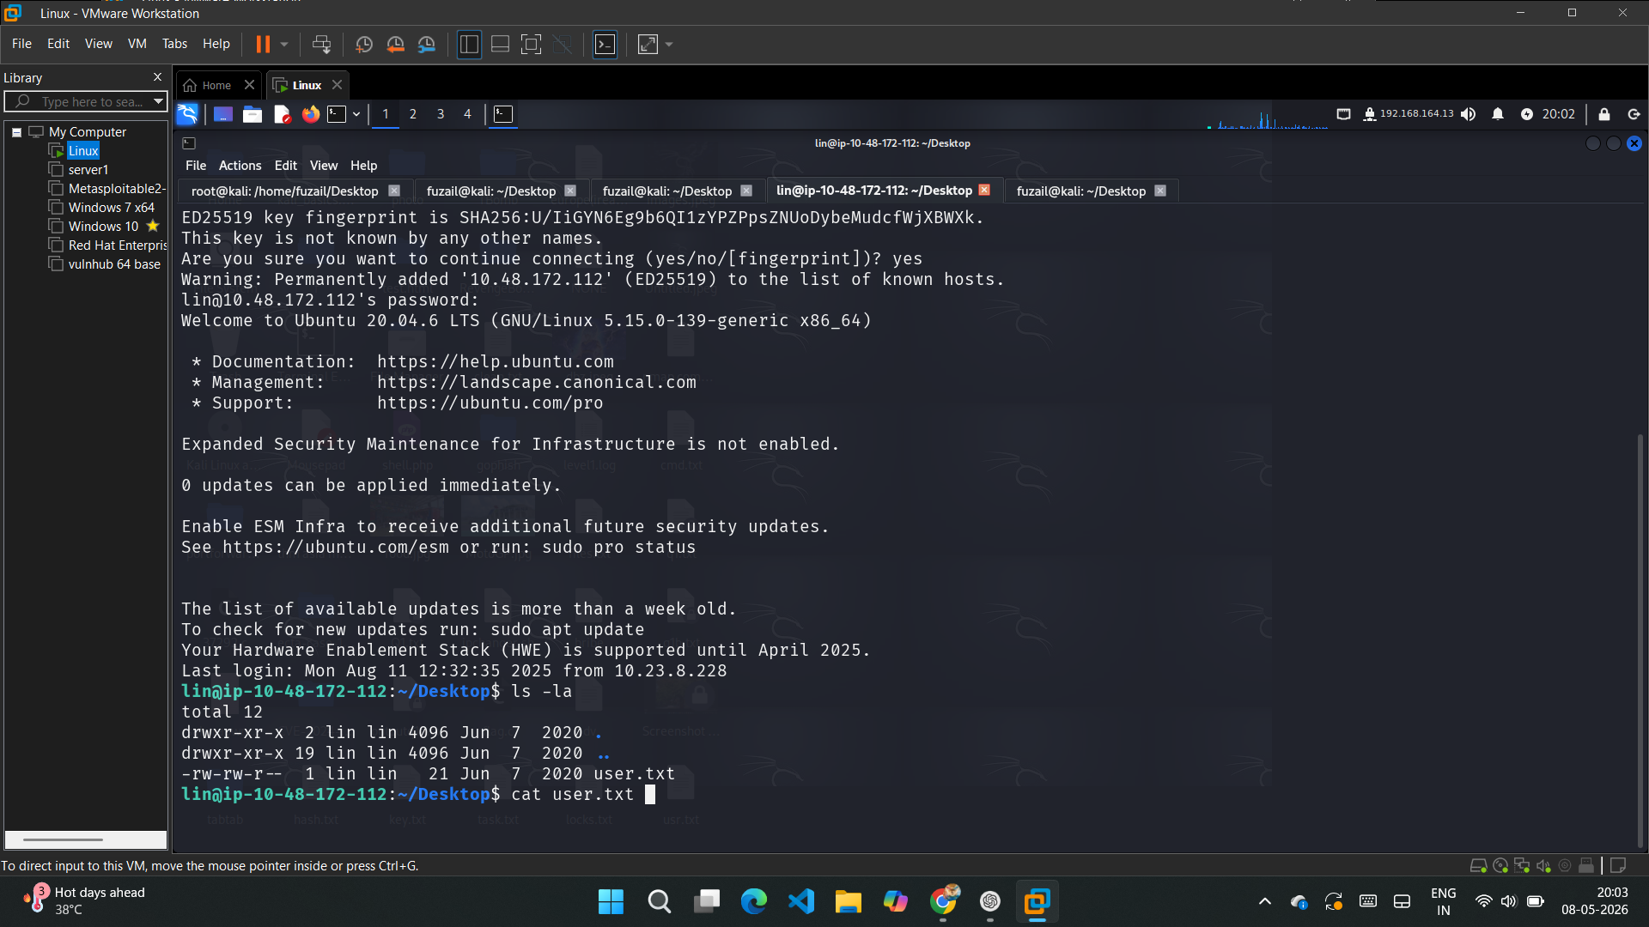Collapse the My Computer tree node
The width and height of the screenshot is (1649, 927).
(x=16, y=132)
